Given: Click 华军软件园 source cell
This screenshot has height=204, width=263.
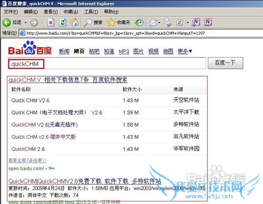Looking at the screenshot, I should click(186, 149).
